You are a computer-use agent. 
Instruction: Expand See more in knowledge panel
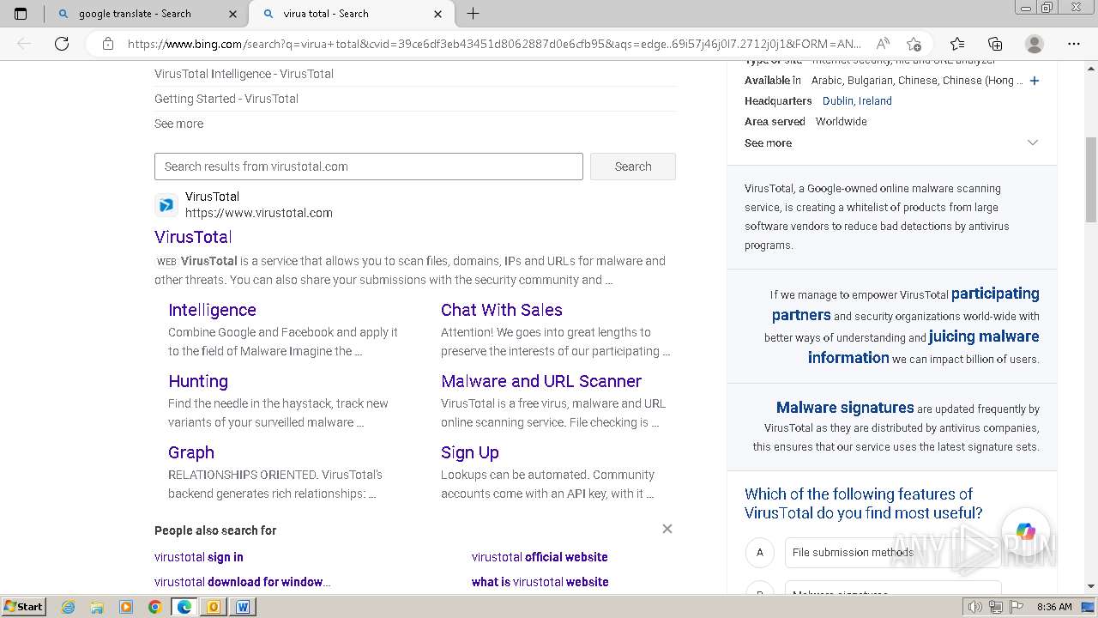[x=891, y=142]
